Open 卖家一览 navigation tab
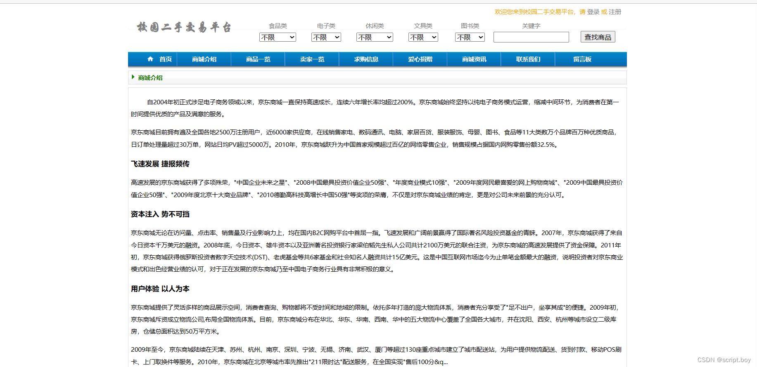Image resolution: width=757 pixels, height=367 pixels. click(x=312, y=59)
